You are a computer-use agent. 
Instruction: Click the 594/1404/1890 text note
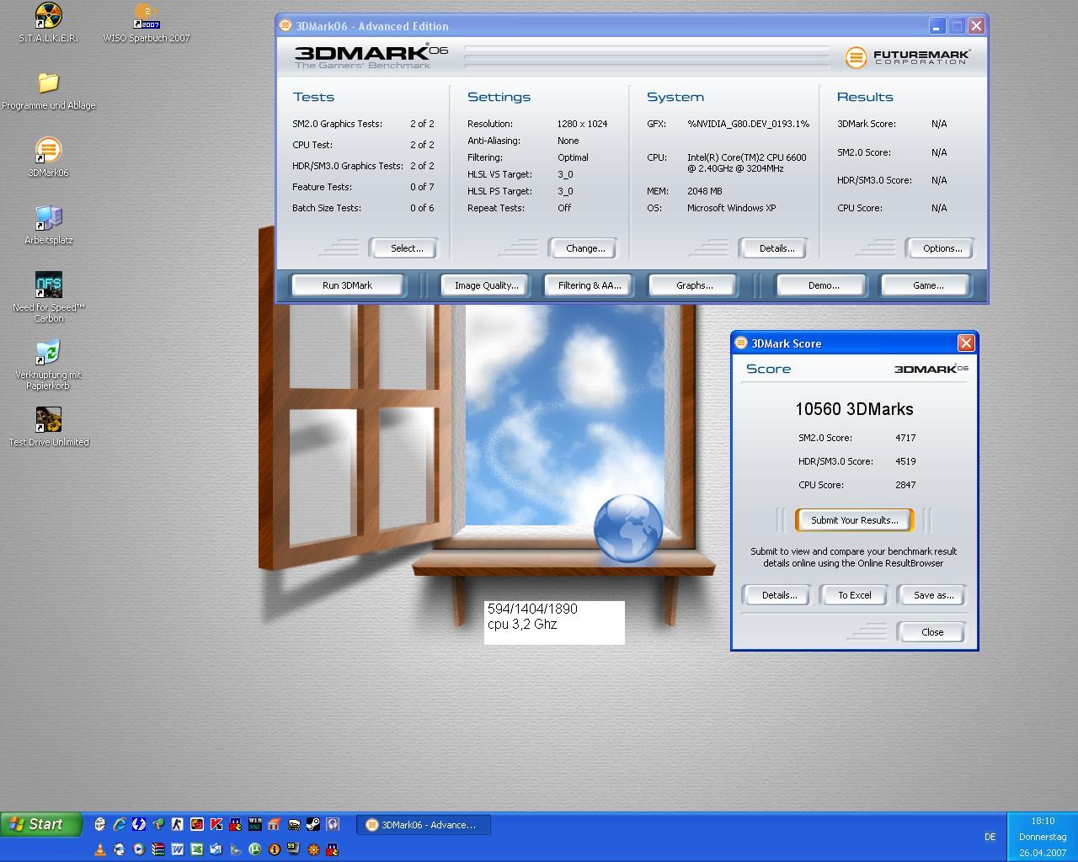pyautogui.click(x=532, y=609)
